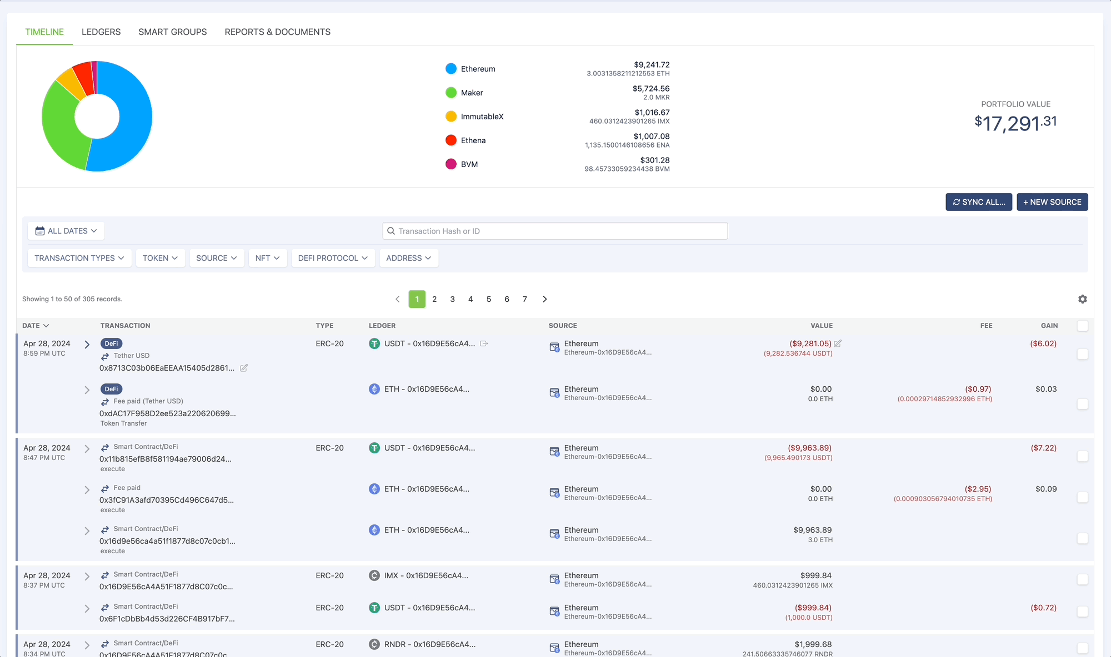The width and height of the screenshot is (1111, 657).
Task: Open the TRANSACTION TYPES filter
Action: tap(79, 258)
